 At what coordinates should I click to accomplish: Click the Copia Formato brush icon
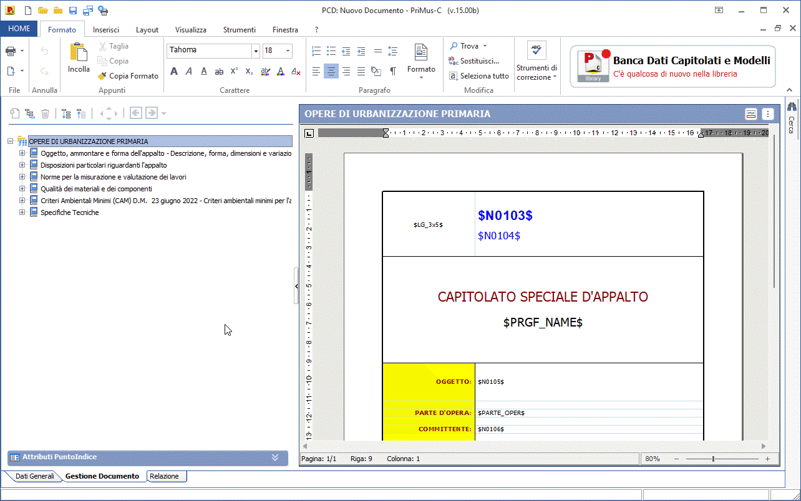click(x=102, y=76)
